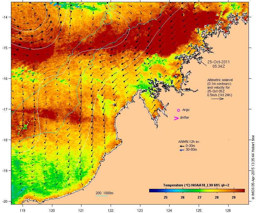The height and width of the screenshot is (213, 257).
Task: Click latitude axis label -20
Action: click(x=4, y=201)
